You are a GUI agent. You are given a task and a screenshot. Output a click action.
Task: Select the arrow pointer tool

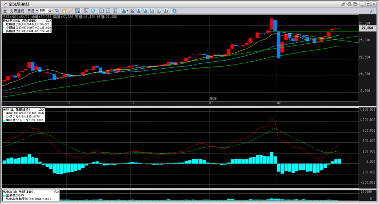tap(57, 11)
